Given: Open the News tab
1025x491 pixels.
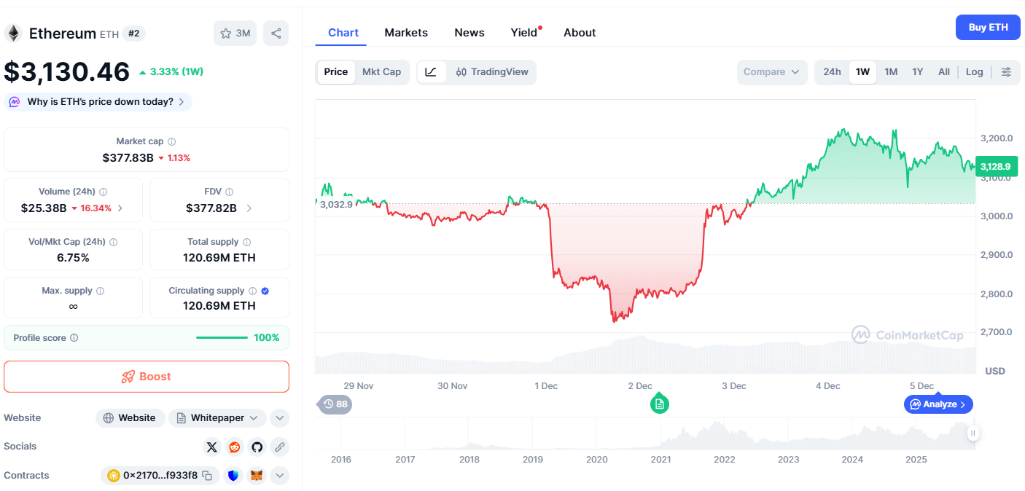Looking at the screenshot, I should pos(469,33).
